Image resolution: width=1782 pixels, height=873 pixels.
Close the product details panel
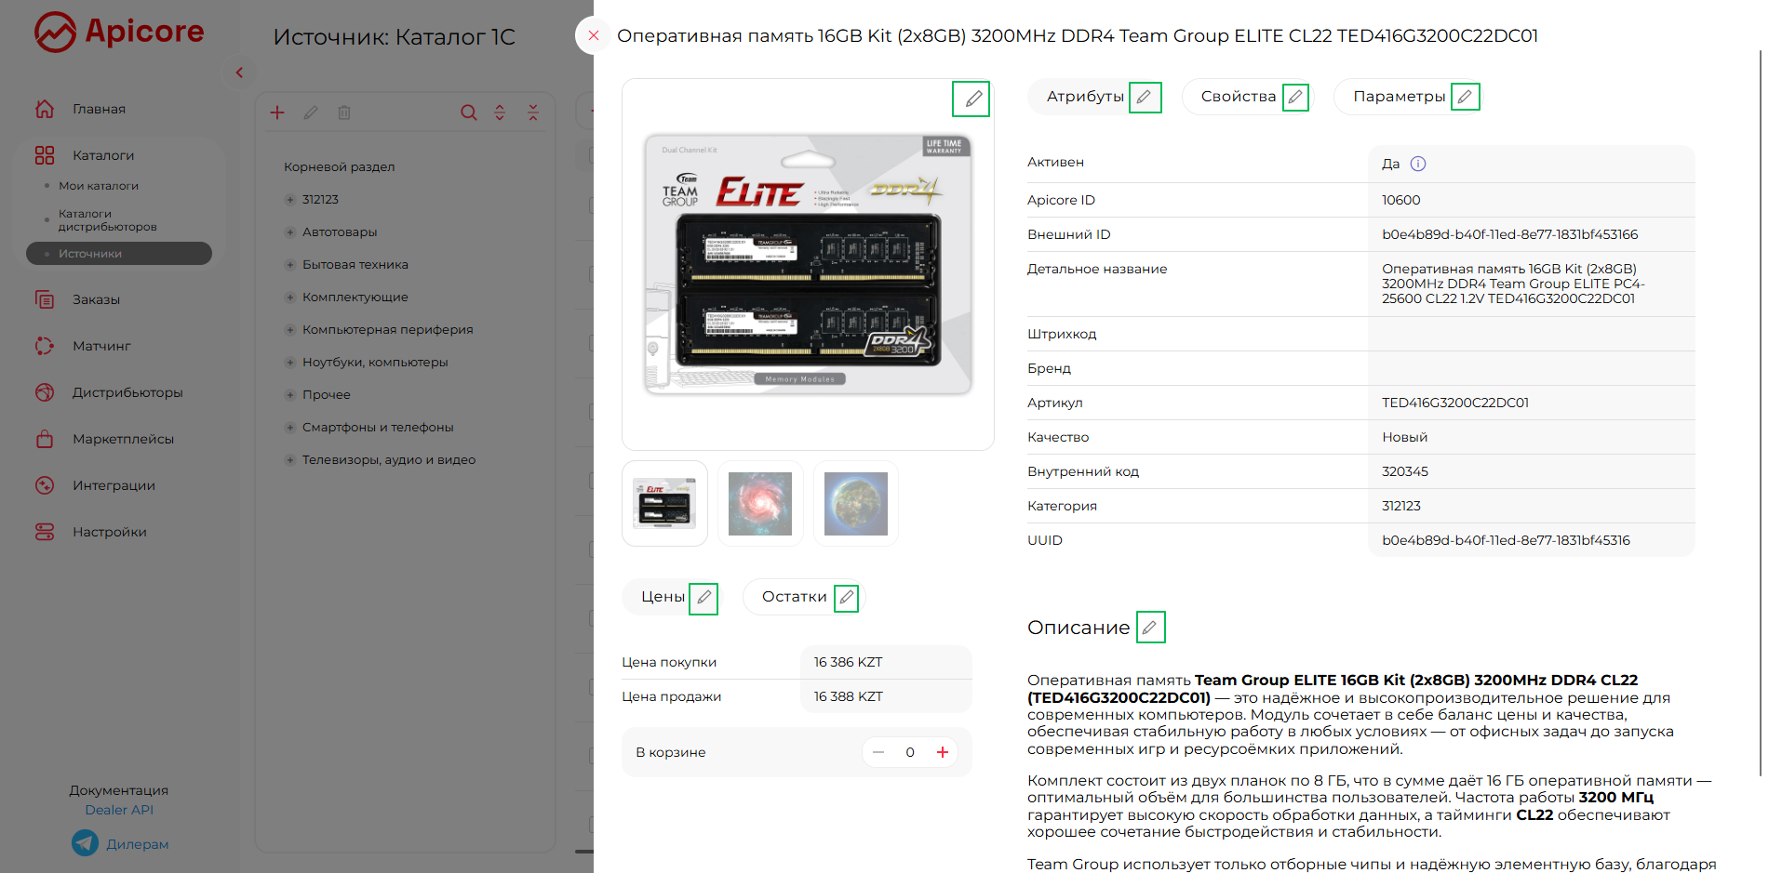tap(594, 36)
